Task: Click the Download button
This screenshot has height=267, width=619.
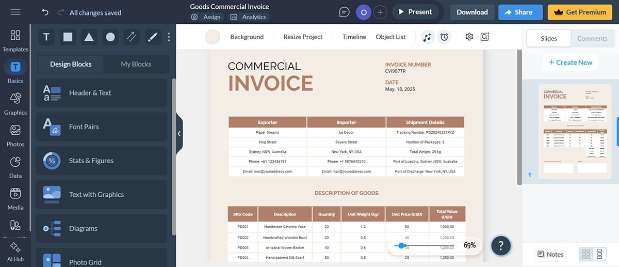Action: pyautogui.click(x=472, y=12)
